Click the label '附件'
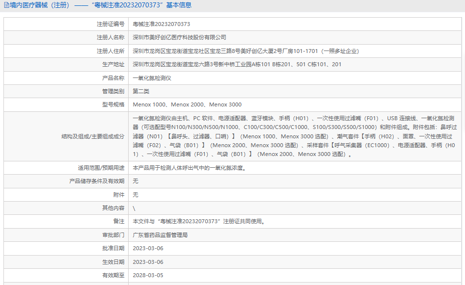Viewport: 465px width, 285px height. coord(119,195)
